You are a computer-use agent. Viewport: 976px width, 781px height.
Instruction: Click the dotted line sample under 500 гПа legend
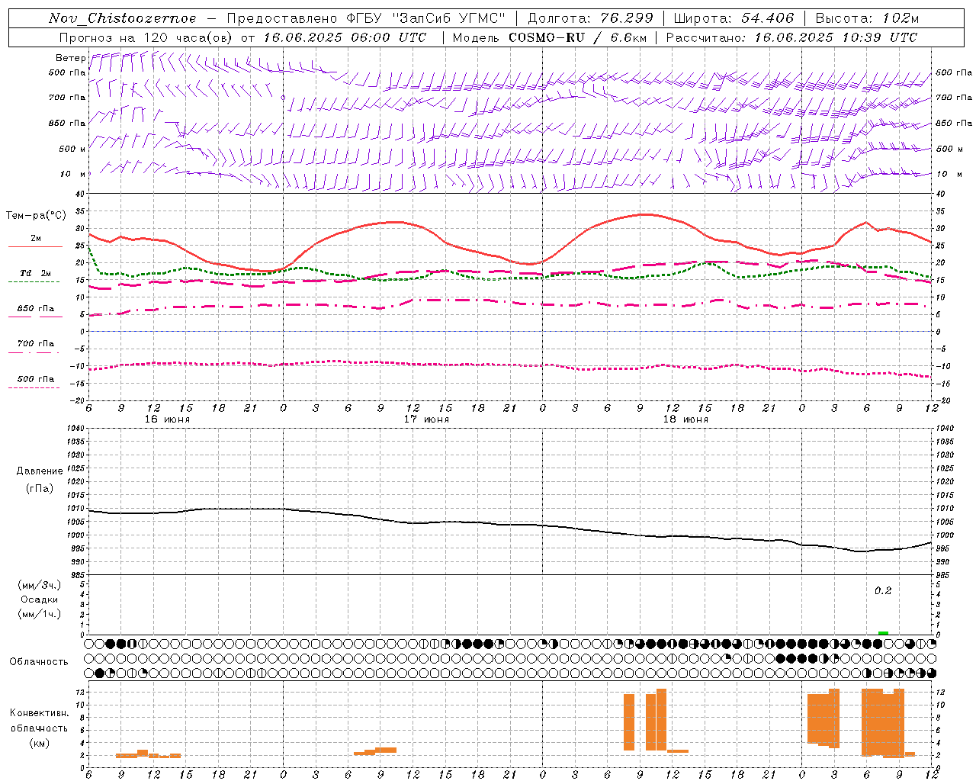[34, 388]
